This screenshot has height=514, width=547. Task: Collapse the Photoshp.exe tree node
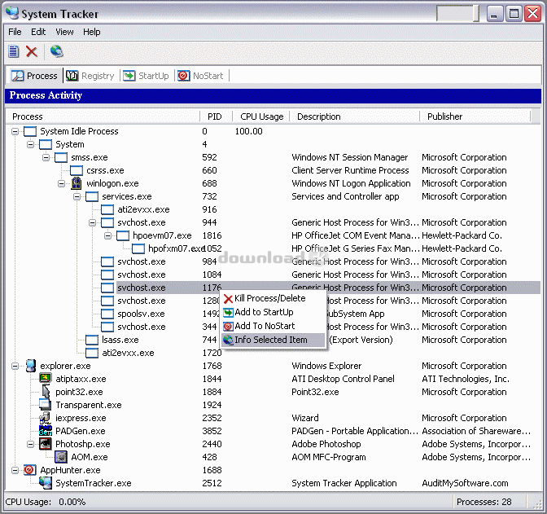[x=30, y=444]
